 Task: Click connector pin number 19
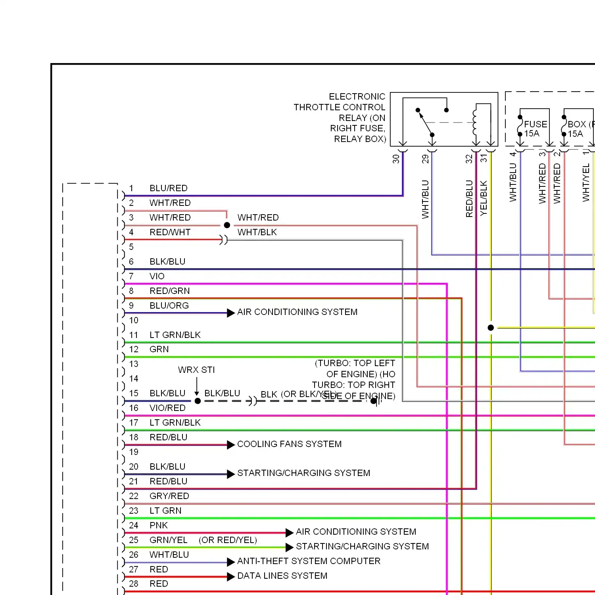click(x=134, y=452)
